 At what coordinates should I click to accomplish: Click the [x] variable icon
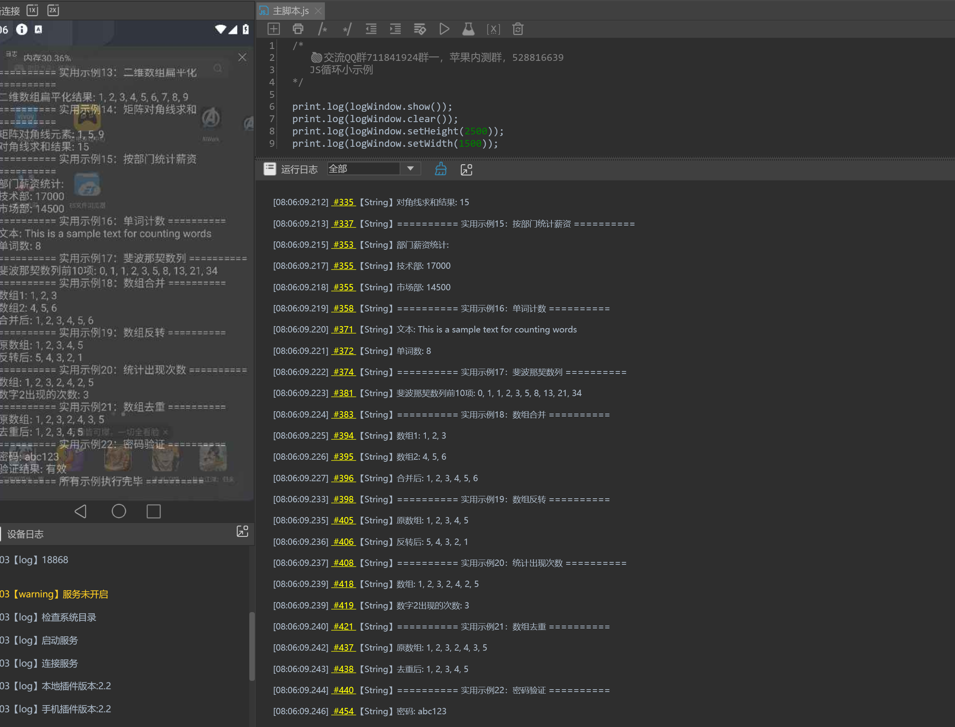tap(493, 29)
